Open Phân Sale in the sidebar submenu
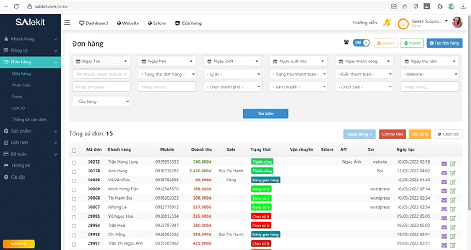 [21, 85]
